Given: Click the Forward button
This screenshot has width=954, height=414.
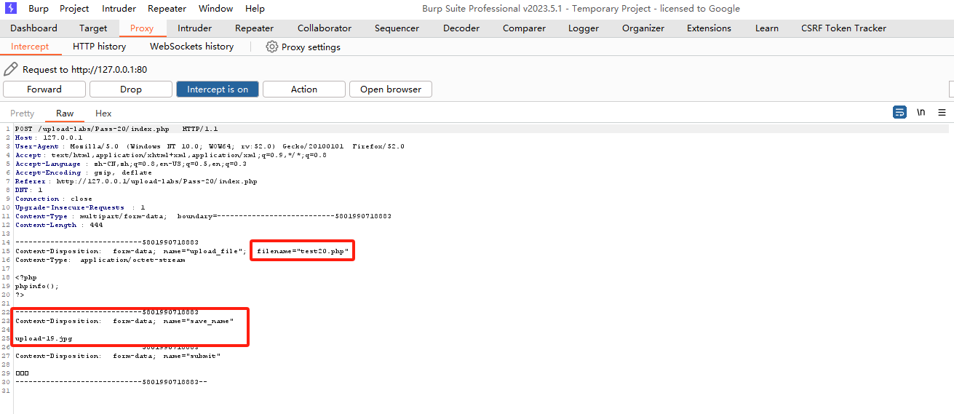Looking at the screenshot, I should pos(44,89).
